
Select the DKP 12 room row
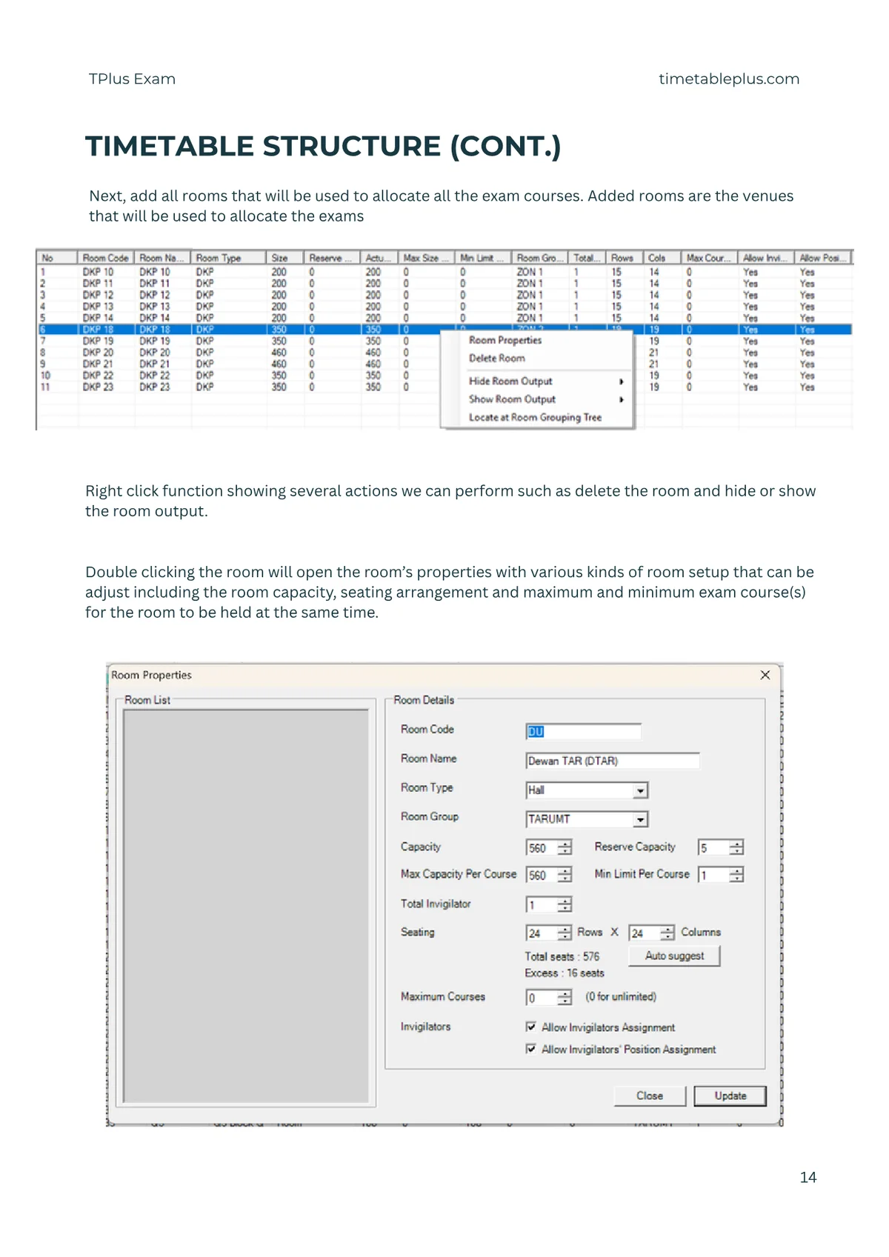pyautogui.click(x=444, y=295)
